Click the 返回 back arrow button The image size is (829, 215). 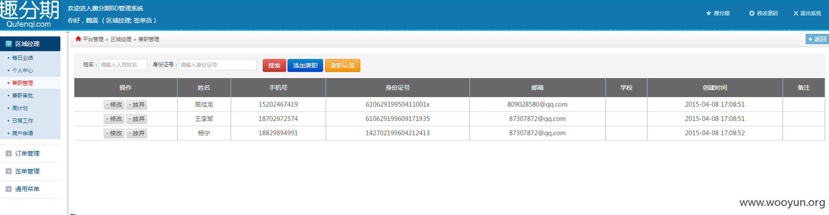tap(817, 39)
